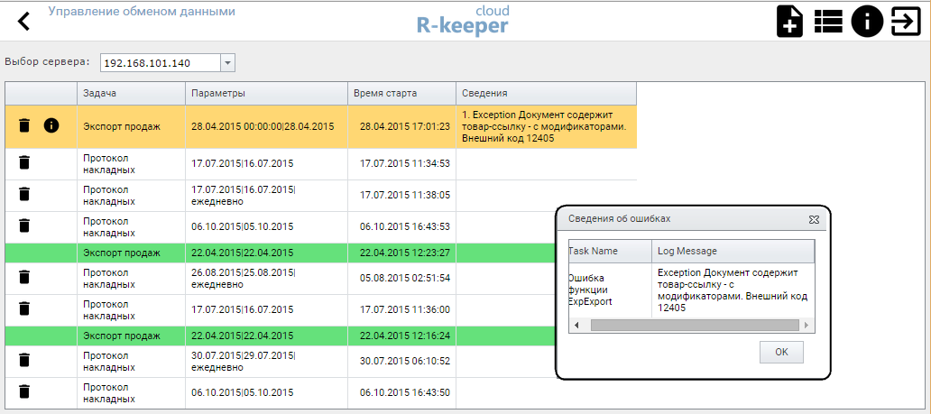The image size is (931, 414).
Task: Close the Сведения об ошибках dialog
Action: coord(814,219)
